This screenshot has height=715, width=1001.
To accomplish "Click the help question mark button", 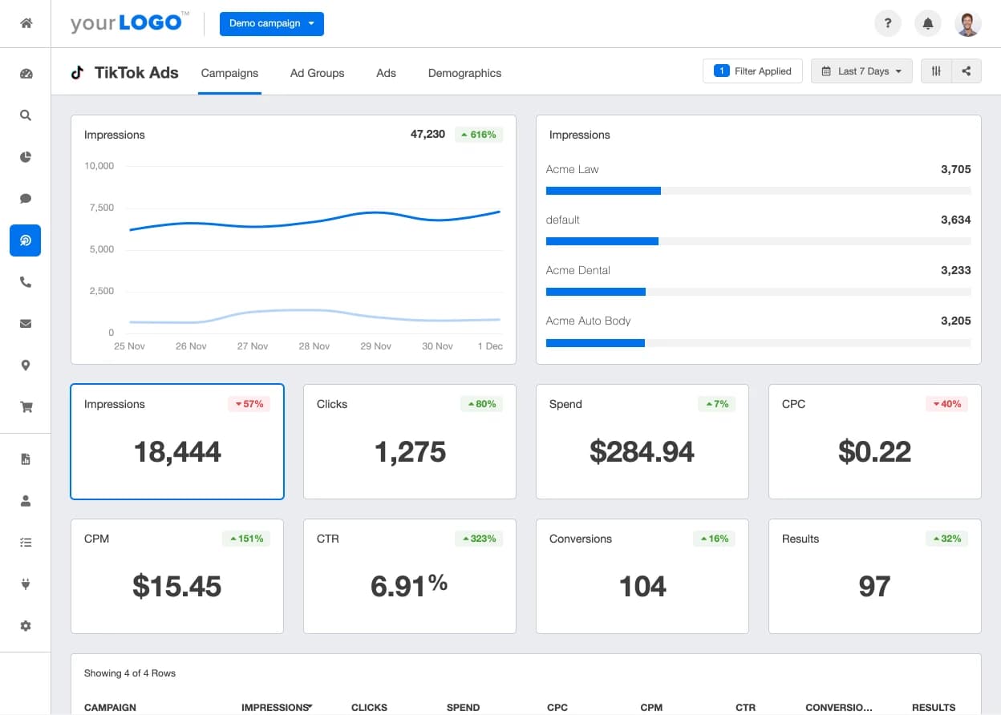I will tap(887, 24).
